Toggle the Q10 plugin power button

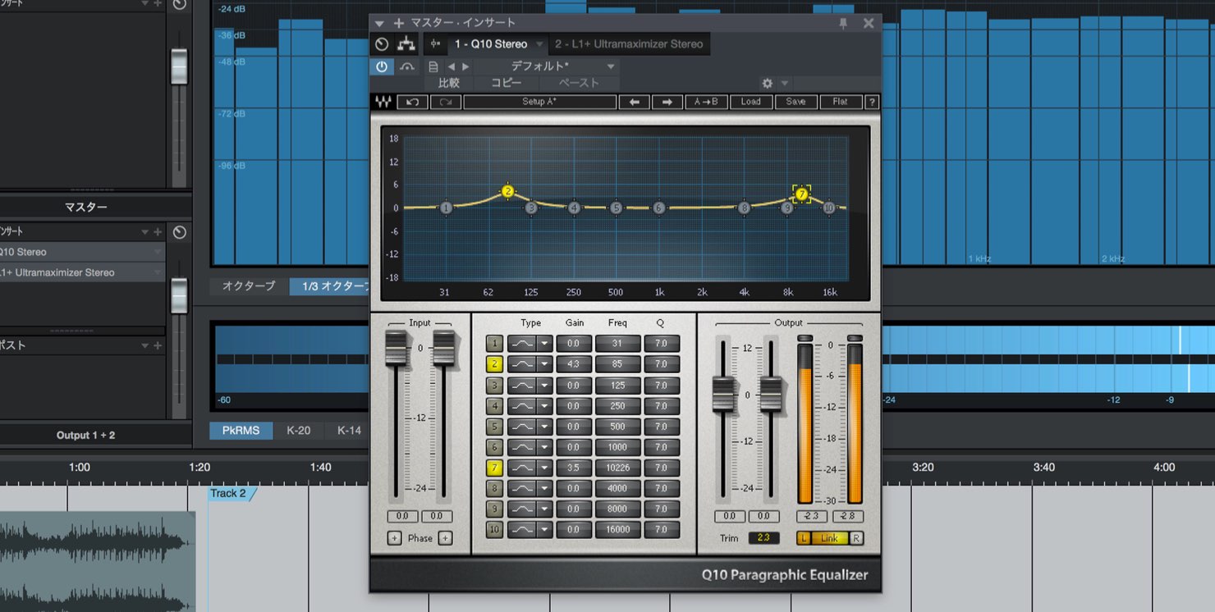(382, 67)
